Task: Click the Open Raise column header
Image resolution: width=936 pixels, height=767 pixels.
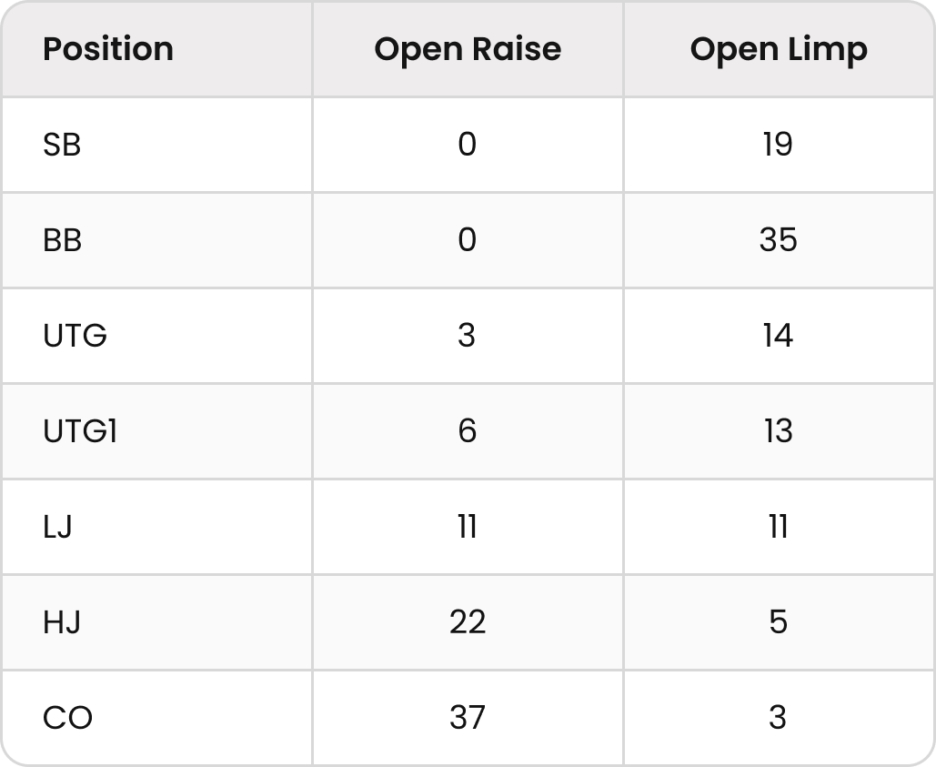Action: coord(468,49)
